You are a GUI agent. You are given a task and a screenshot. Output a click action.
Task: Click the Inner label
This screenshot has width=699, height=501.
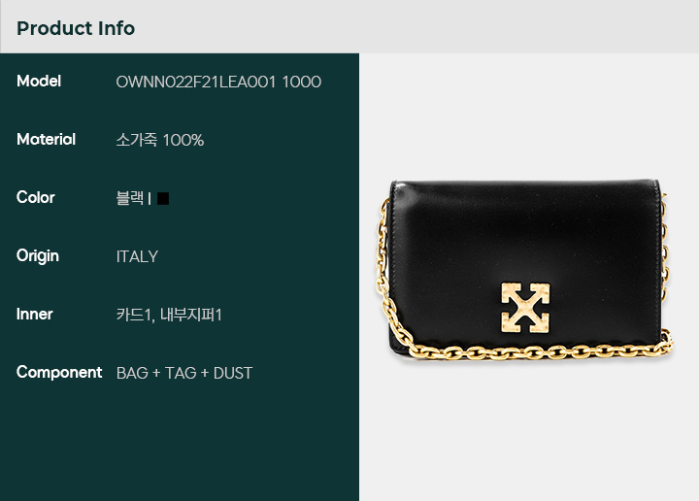pyautogui.click(x=34, y=315)
